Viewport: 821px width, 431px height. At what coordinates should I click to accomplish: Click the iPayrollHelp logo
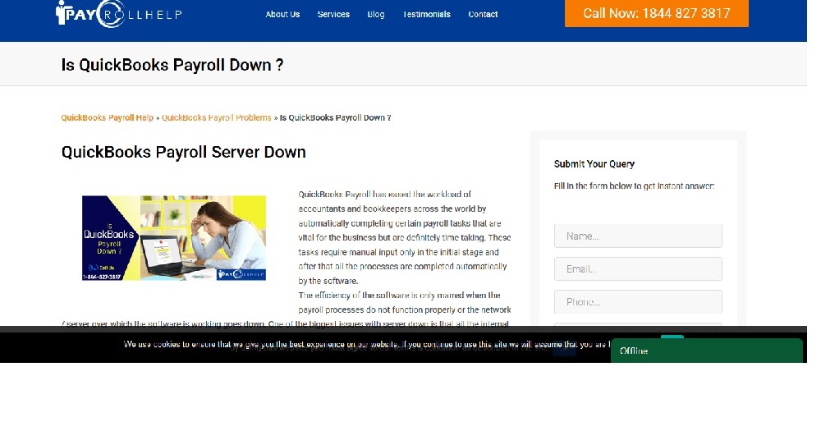point(119,14)
